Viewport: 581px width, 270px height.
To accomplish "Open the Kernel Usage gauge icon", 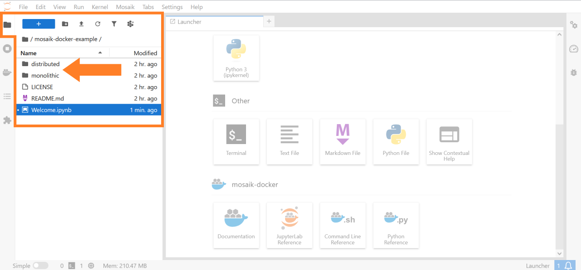I will coord(574,48).
